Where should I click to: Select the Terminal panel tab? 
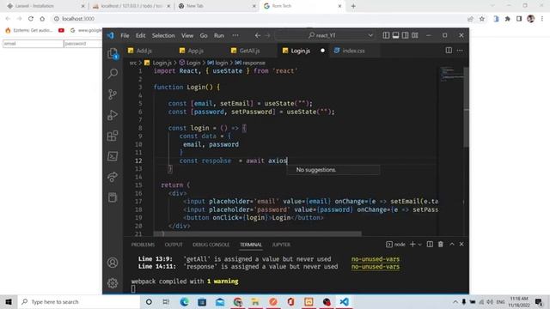click(x=251, y=245)
